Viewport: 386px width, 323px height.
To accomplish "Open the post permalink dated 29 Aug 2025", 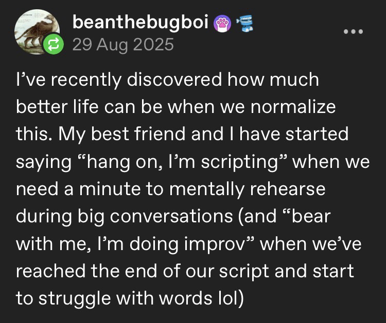I will click(x=122, y=45).
